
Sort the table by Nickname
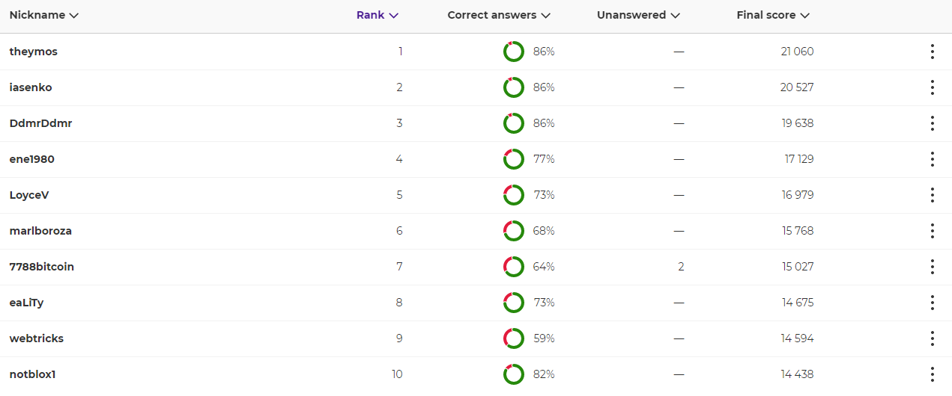click(x=44, y=15)
